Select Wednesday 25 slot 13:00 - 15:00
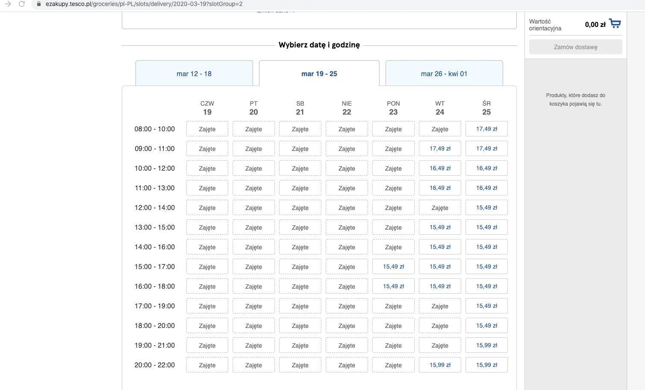The height and width of the screenshot is (390, 645). [486, 227]
